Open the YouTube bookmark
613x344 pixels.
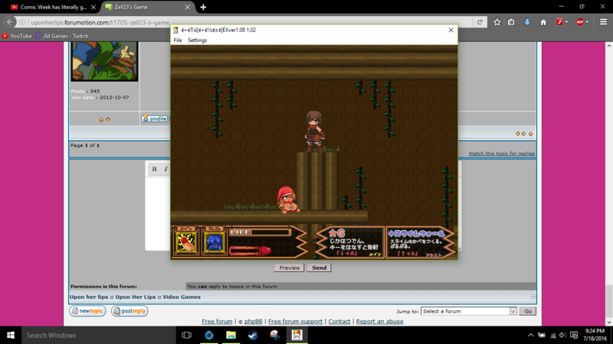tap(17, 36)
